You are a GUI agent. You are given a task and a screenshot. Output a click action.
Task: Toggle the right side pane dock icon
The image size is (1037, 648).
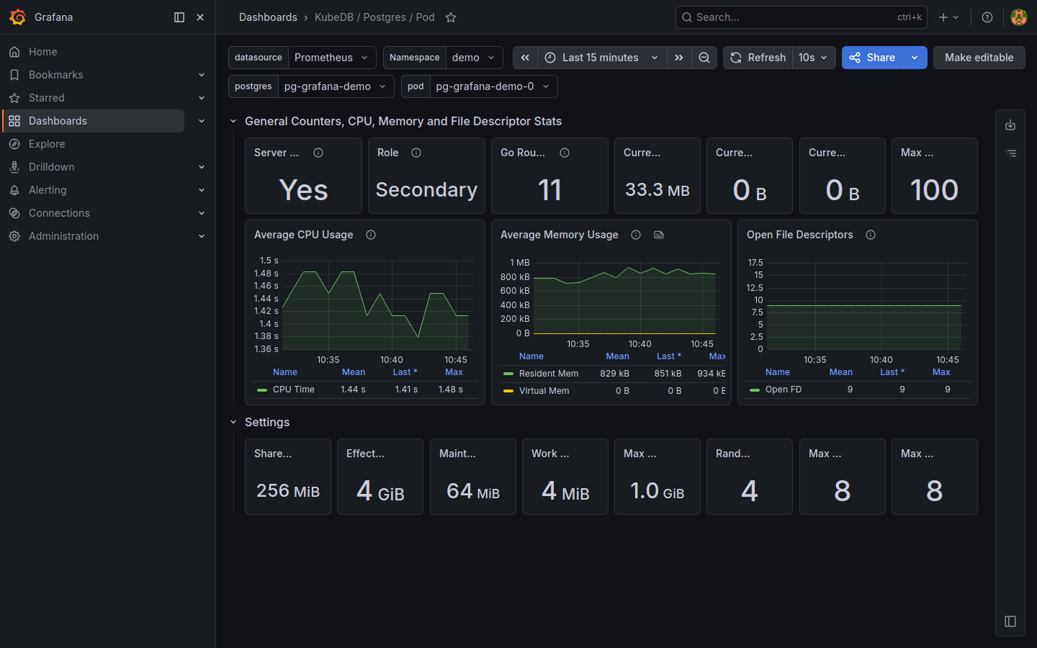click(x=1010, y=621)
